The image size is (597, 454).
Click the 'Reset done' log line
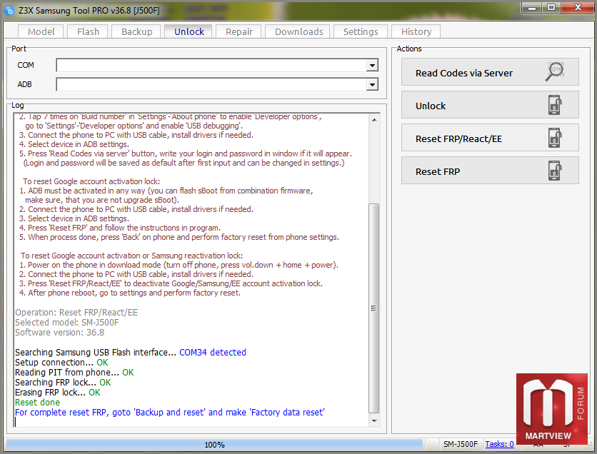[x=37, y=402]
